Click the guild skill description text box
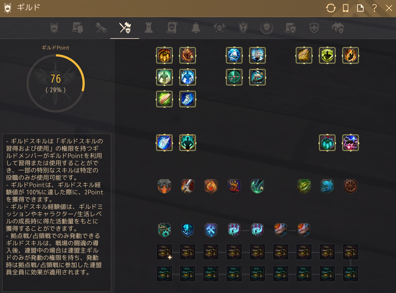Screen dimensions: 396x293 coord(57,212)
